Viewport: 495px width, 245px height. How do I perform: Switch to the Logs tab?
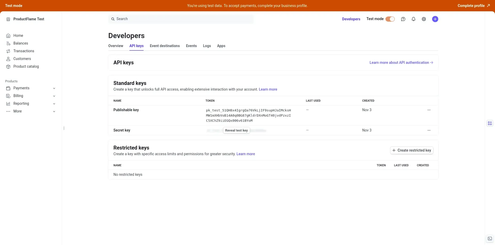click(x=207, y=46)
